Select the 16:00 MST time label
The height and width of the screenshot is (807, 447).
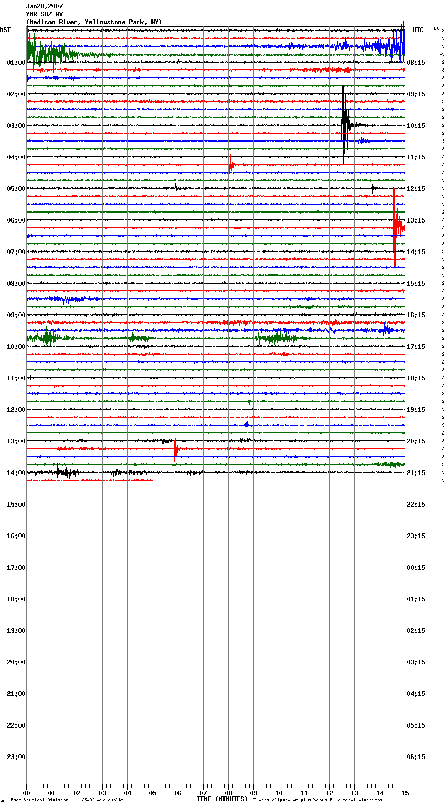point(16,536)
